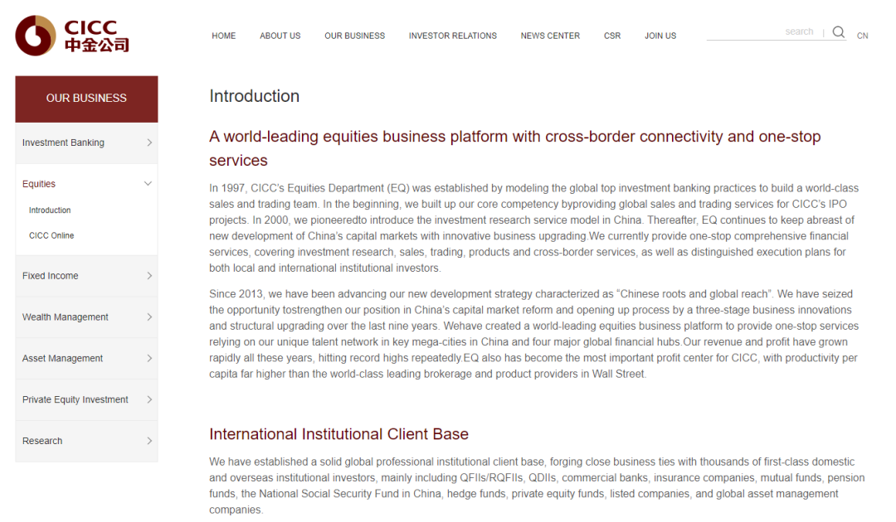Click the CICC logo
896x522 pixels.
[x=72, y=36]
